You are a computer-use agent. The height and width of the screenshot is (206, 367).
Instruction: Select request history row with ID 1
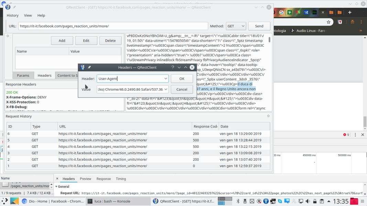[138, 166]
